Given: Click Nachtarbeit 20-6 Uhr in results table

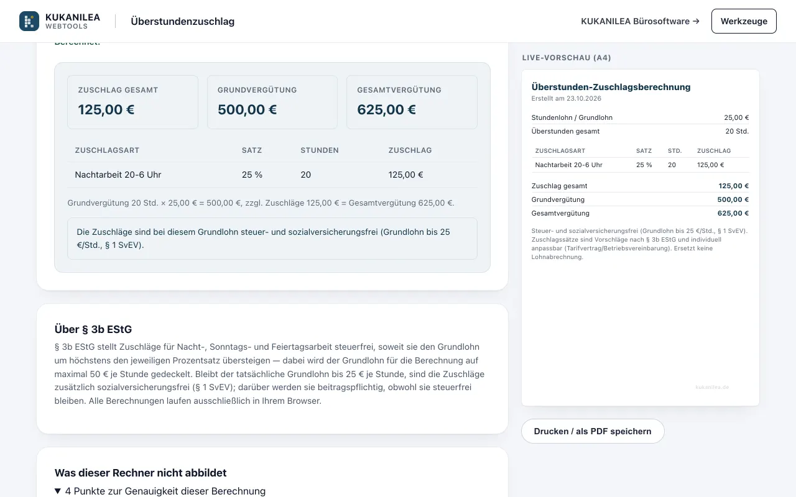Looking at the screenshot, I should pos(118,175).
